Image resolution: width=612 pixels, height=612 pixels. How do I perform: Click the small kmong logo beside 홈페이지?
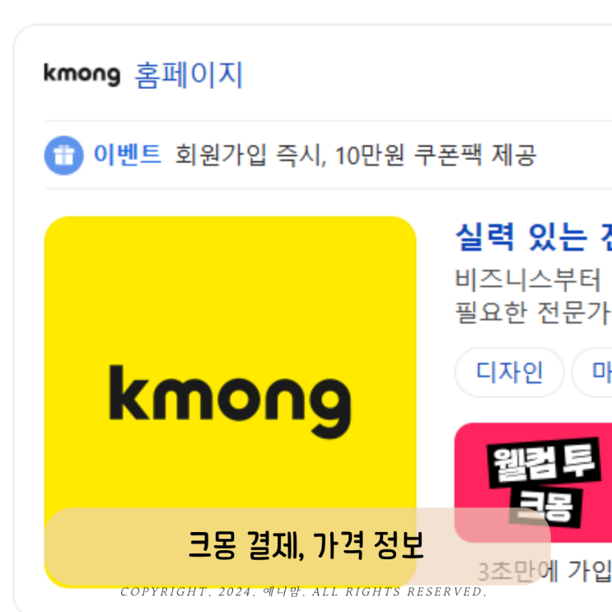click(82, 74)
